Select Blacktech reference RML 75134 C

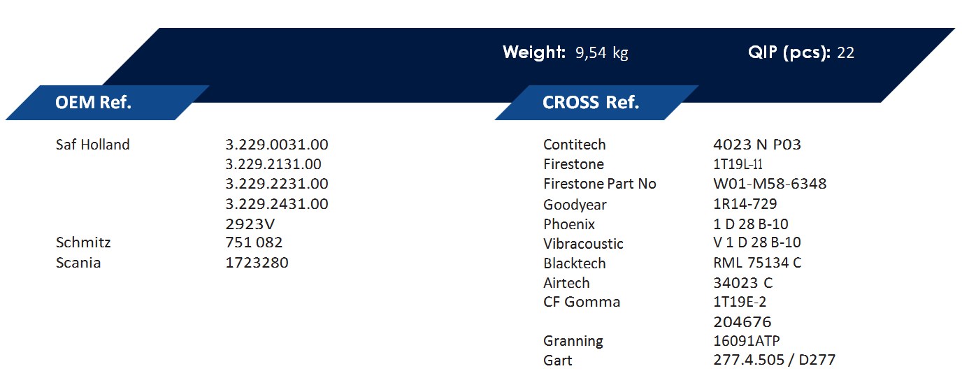[x=757, y=263]
